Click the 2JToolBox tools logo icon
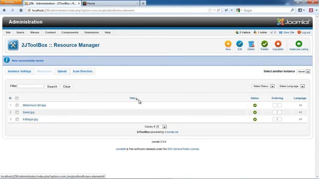The height and width of the screenshot is (179, 319). [x=13, y=45]
